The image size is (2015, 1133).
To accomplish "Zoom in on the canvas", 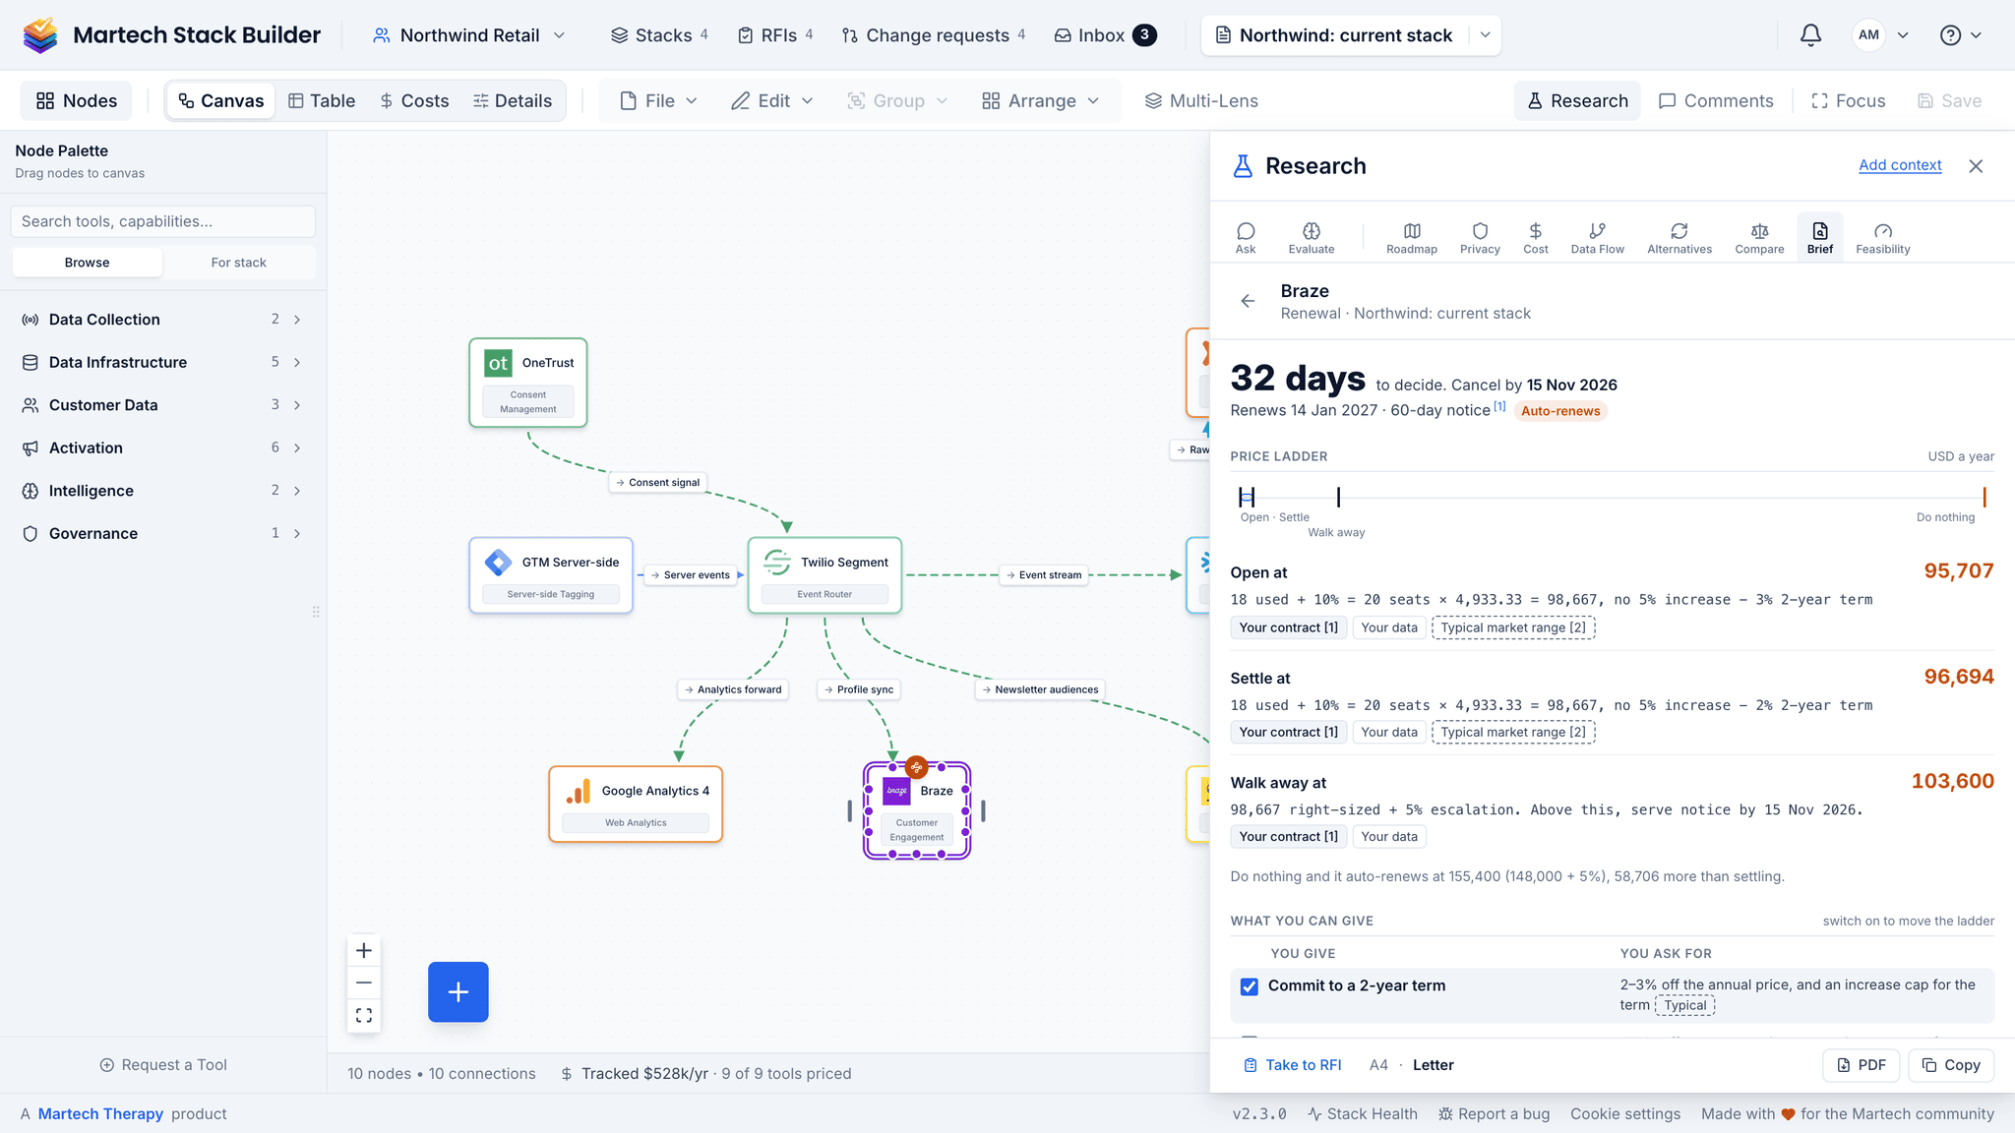I will coord(364,950).
